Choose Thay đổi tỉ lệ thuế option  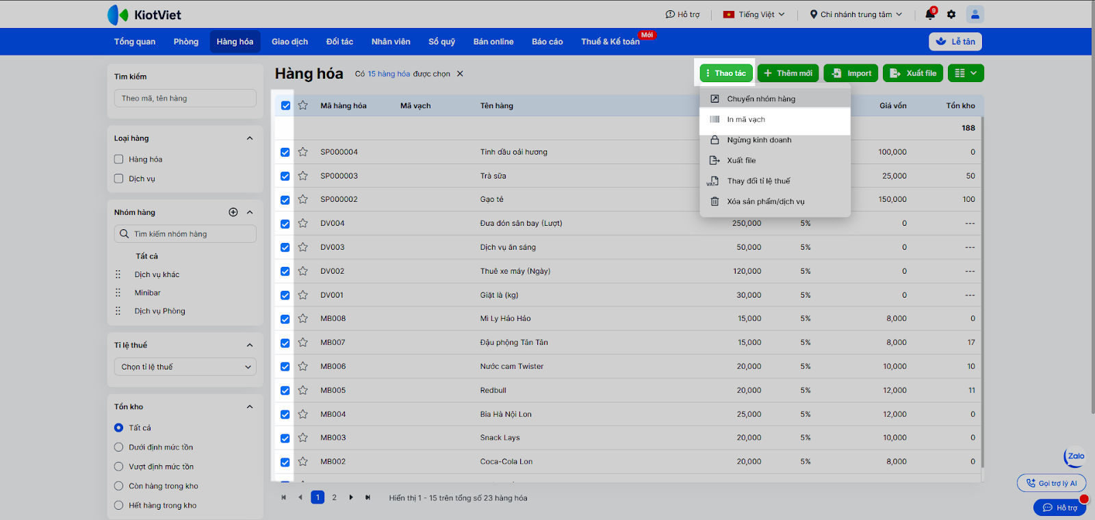775,181
